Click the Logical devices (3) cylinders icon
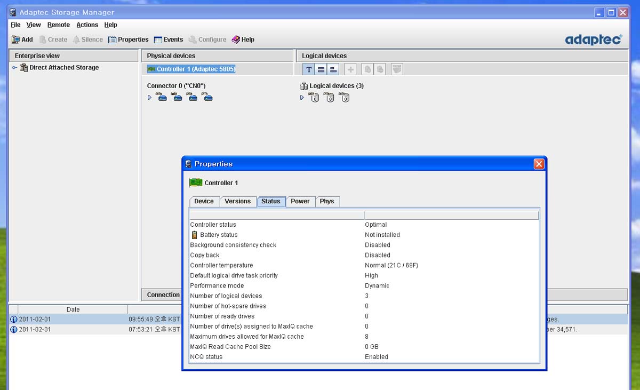Viewport: 640px width, 390px height. pyautogui.click(x=304, y=86)
